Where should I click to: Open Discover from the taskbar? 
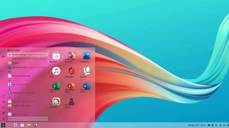pos(22,125)
